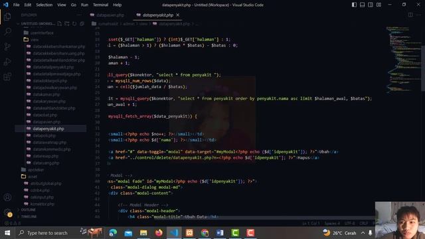Viewport: 425px width, 239px height.
Task: Open the Edit menu
Action: (x=28, y=5)
